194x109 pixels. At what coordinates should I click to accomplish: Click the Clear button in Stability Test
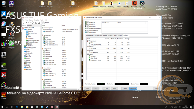(106, 88)
